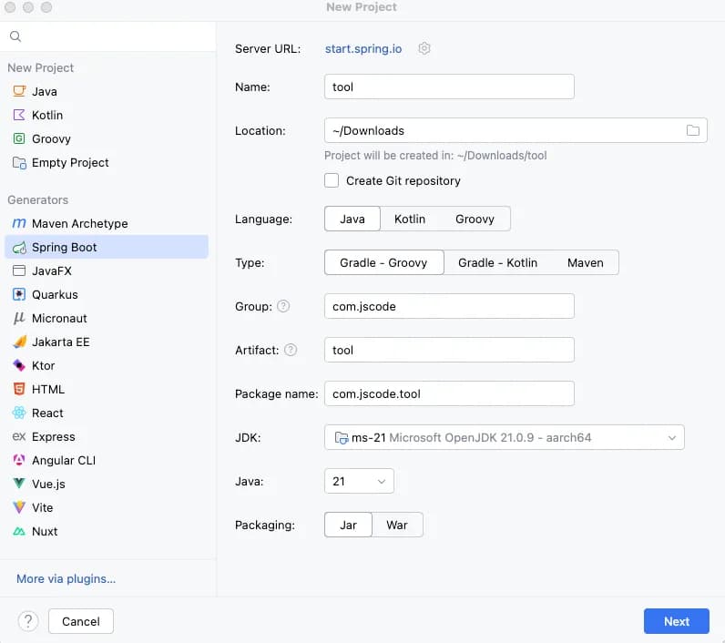725x643 pixels.
Task: Click the Spring Boot leaf icon
Action: [19, 248]
